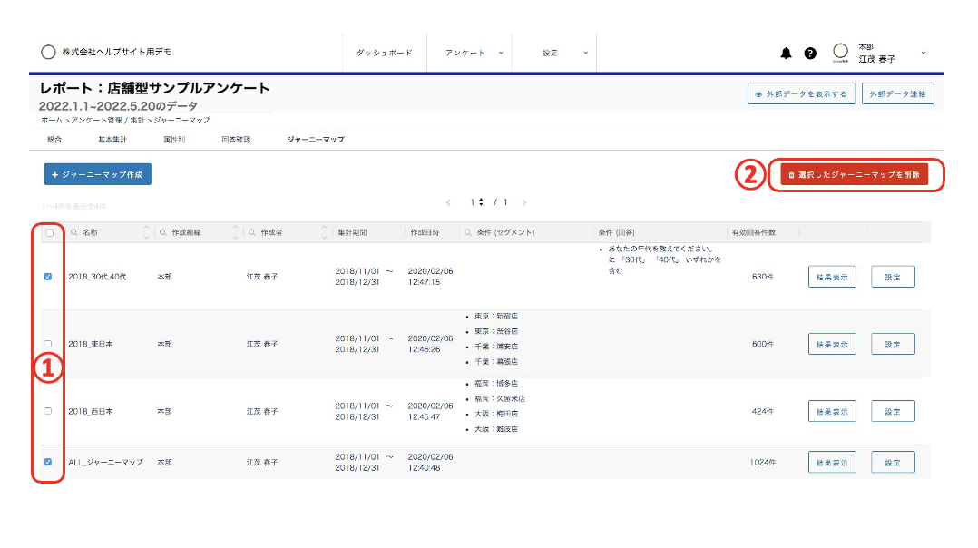This screenshot has height=548, width=978.
Task: Click the アンケート管理 breadcrumb link
Action: coord(97,121)
